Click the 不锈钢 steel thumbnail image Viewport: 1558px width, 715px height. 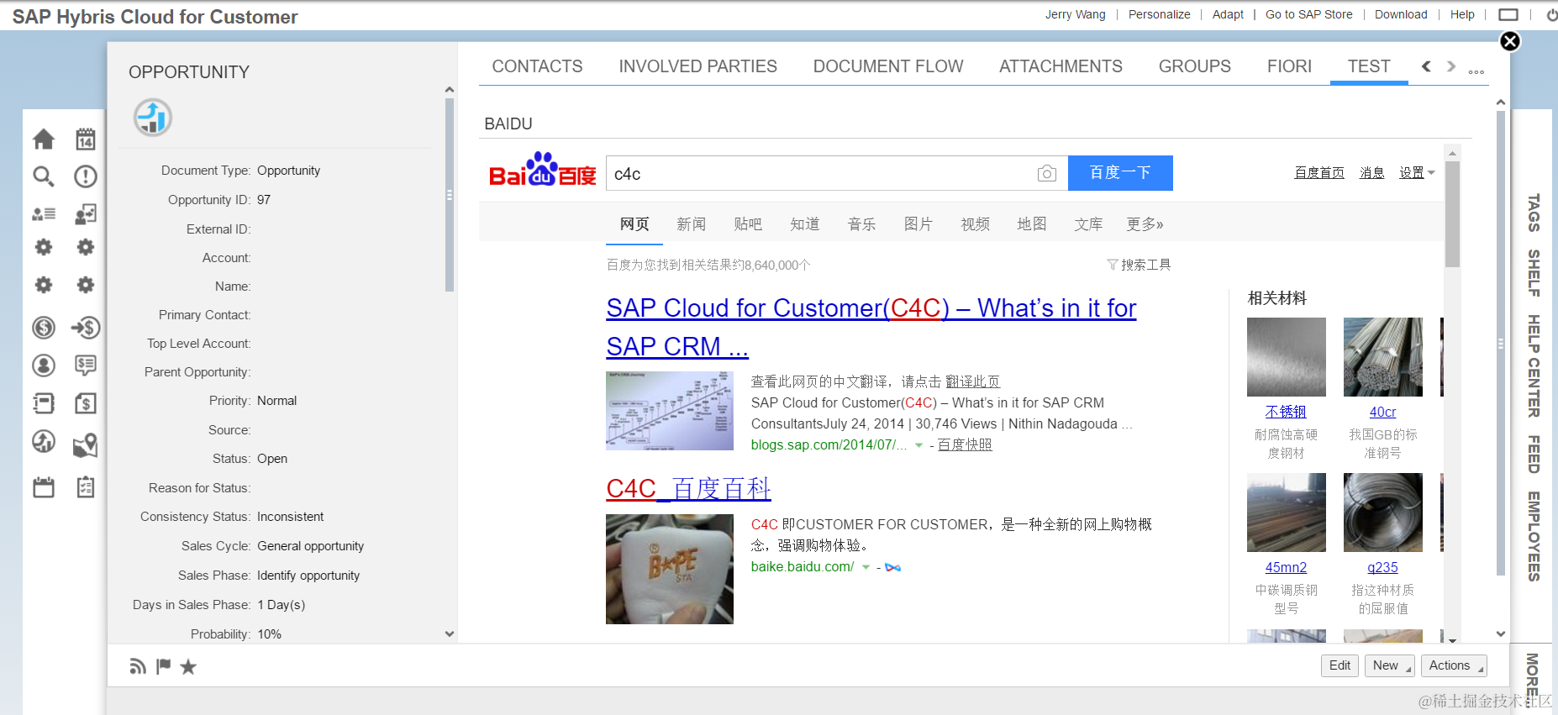coord(1286,357)
